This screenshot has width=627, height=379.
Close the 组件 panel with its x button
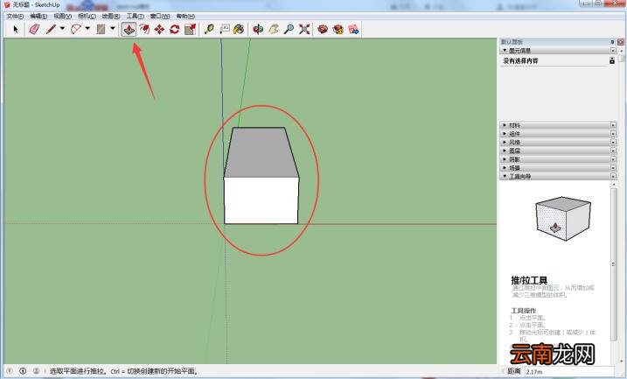613,134
